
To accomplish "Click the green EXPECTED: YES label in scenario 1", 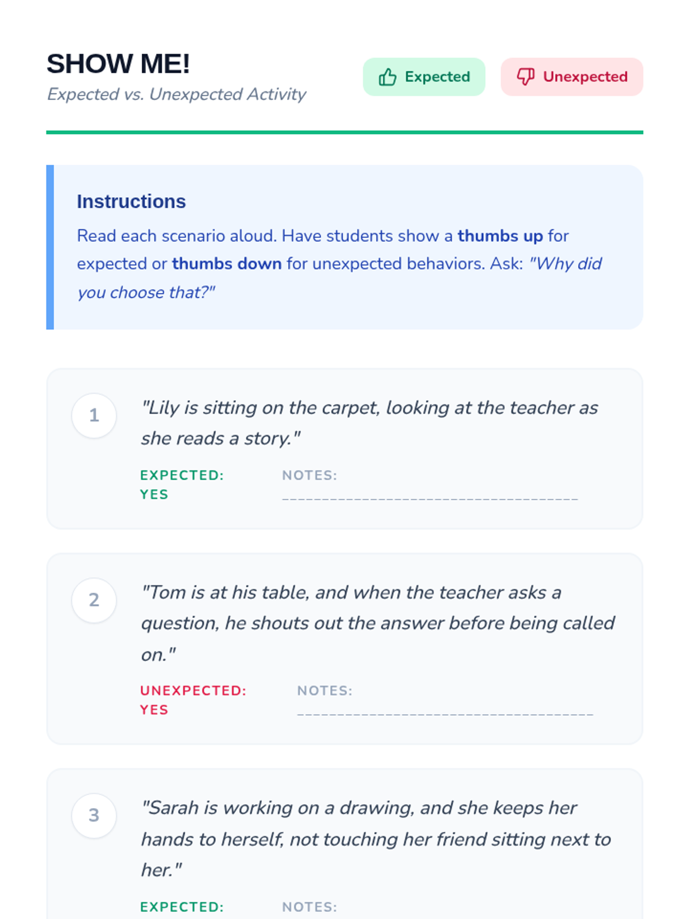I will (x=181, y=485).
